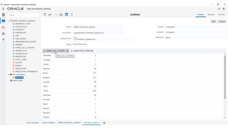Select the Data panel book icon

click(x=3, y=21)
